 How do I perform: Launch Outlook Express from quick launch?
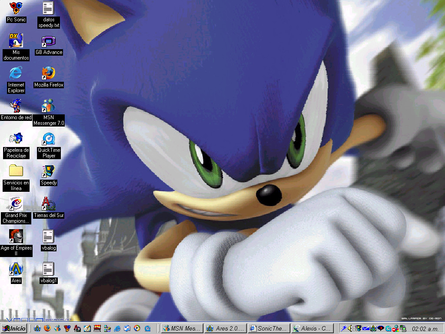tap(127, 329)
